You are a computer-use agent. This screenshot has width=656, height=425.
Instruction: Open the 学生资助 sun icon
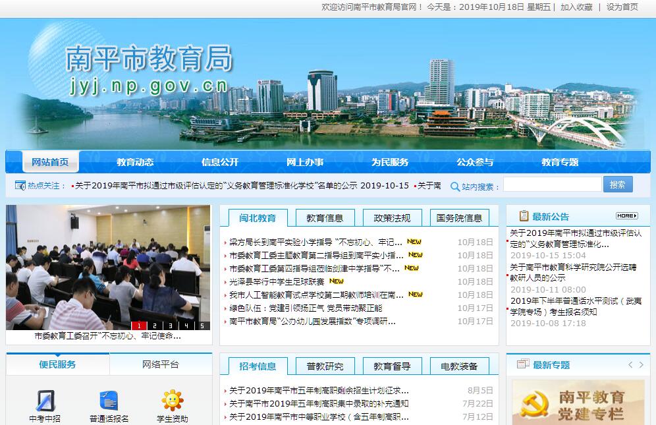[173, 401]
